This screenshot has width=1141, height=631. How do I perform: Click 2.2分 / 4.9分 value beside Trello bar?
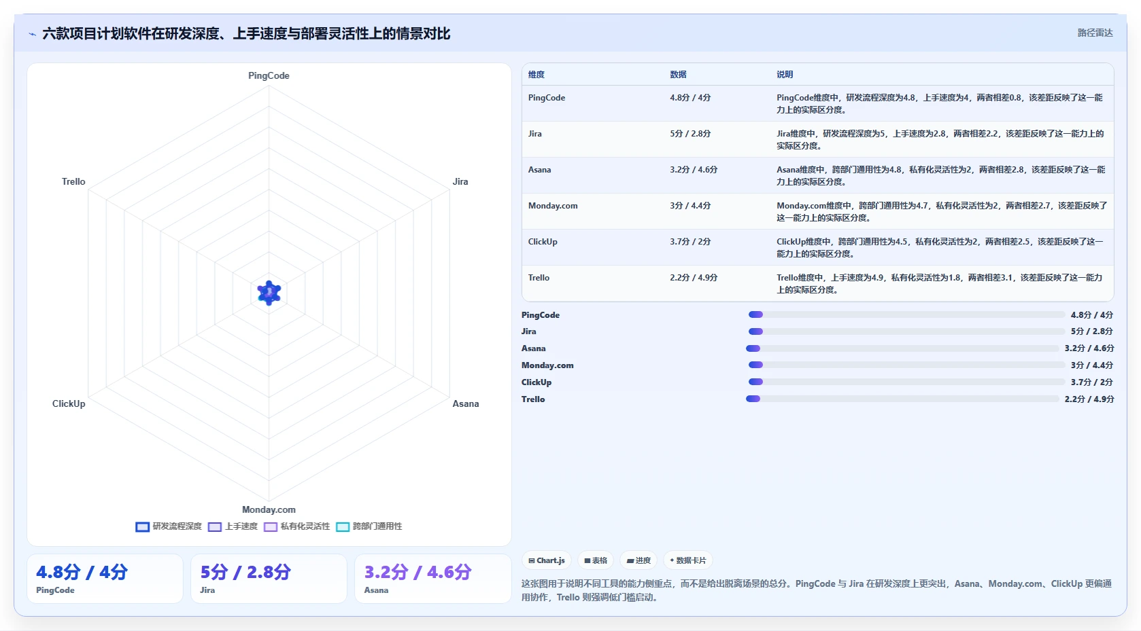point(1089,399)
